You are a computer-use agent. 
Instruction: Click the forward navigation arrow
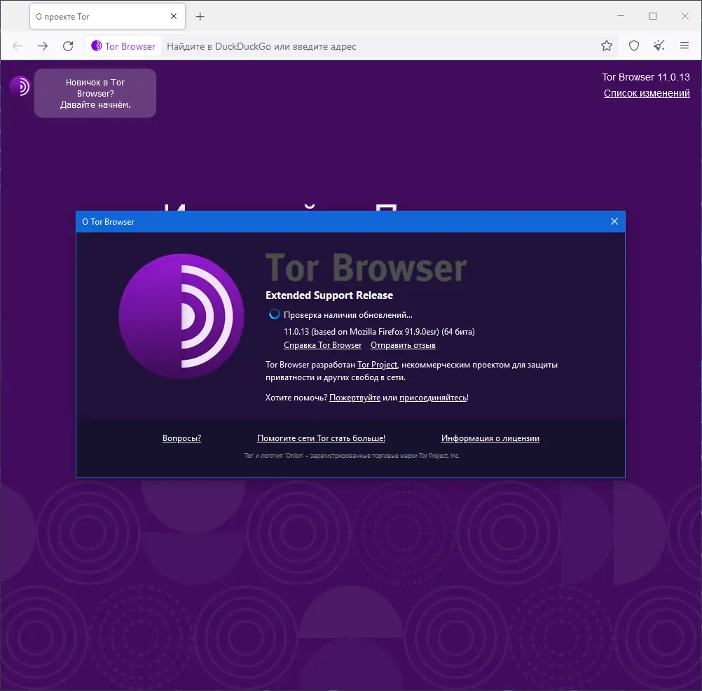43,46
